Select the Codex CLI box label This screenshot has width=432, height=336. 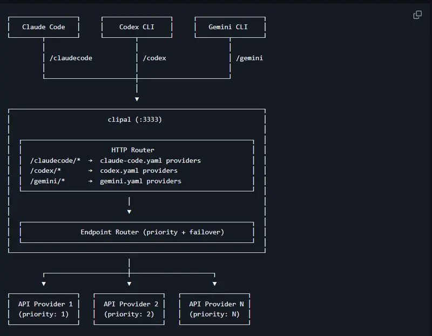[x=137, y=27]
